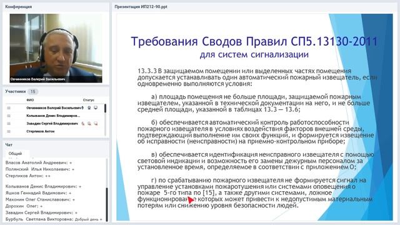
Task: Click the Конференция panel title
Action: coord(18,7)
